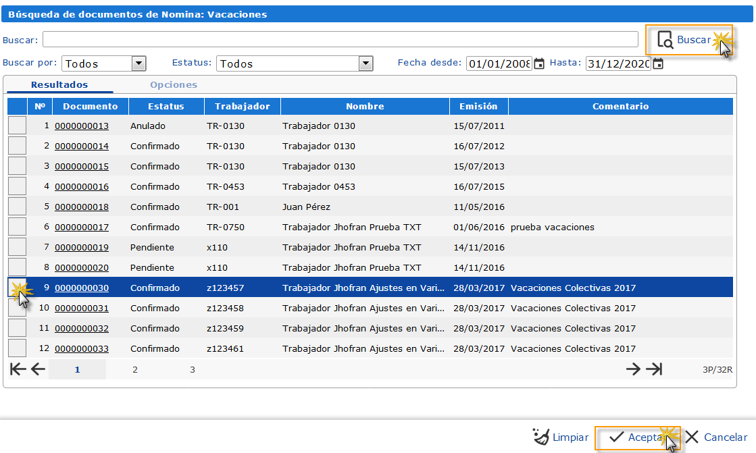Focus the Buscar text input field
Viewport: 756px width, 453px height.
tap(340, 39)
